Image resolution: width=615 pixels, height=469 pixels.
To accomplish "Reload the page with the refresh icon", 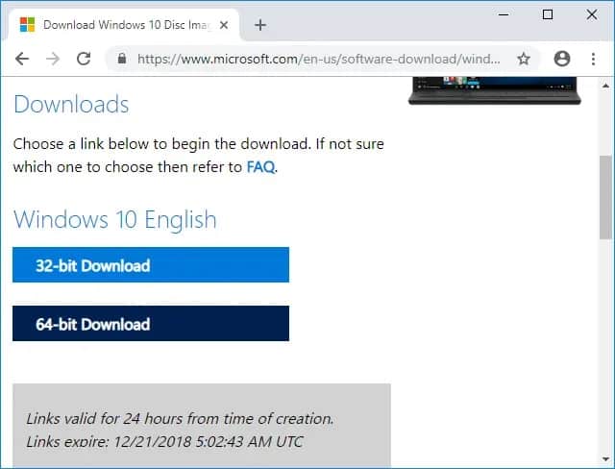I will 84,59.
